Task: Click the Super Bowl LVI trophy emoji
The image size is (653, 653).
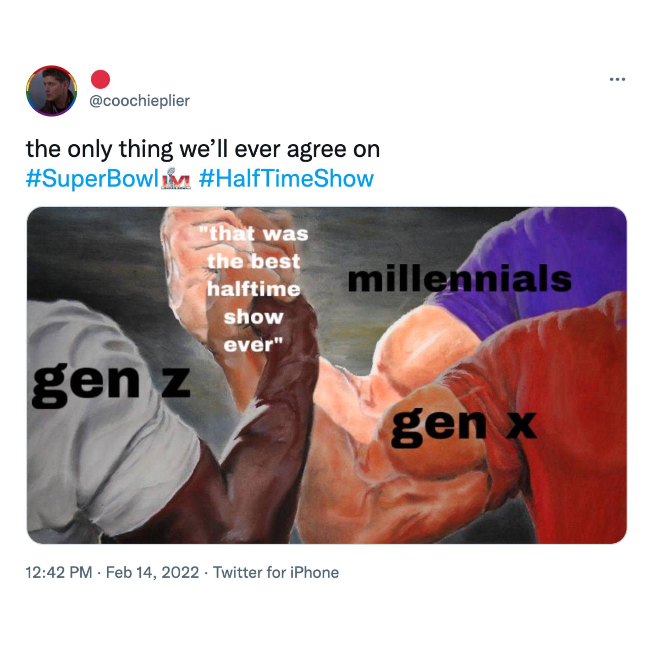Action: click(x=176, y=179)
